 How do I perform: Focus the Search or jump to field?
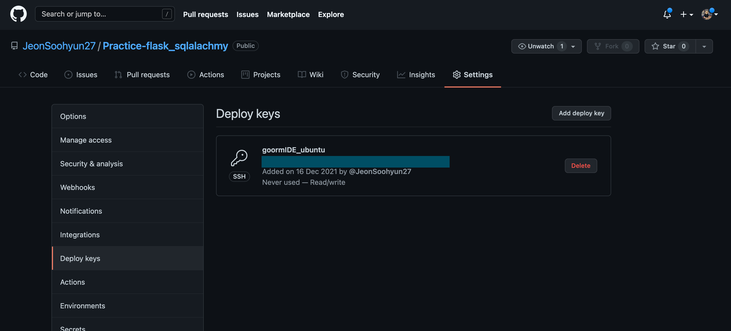coord(105,14)
